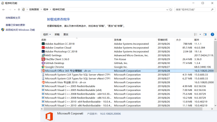Screen dimensions: 217x122
Task: Click the FileZilla Client icon
Action: coord(43,59)
